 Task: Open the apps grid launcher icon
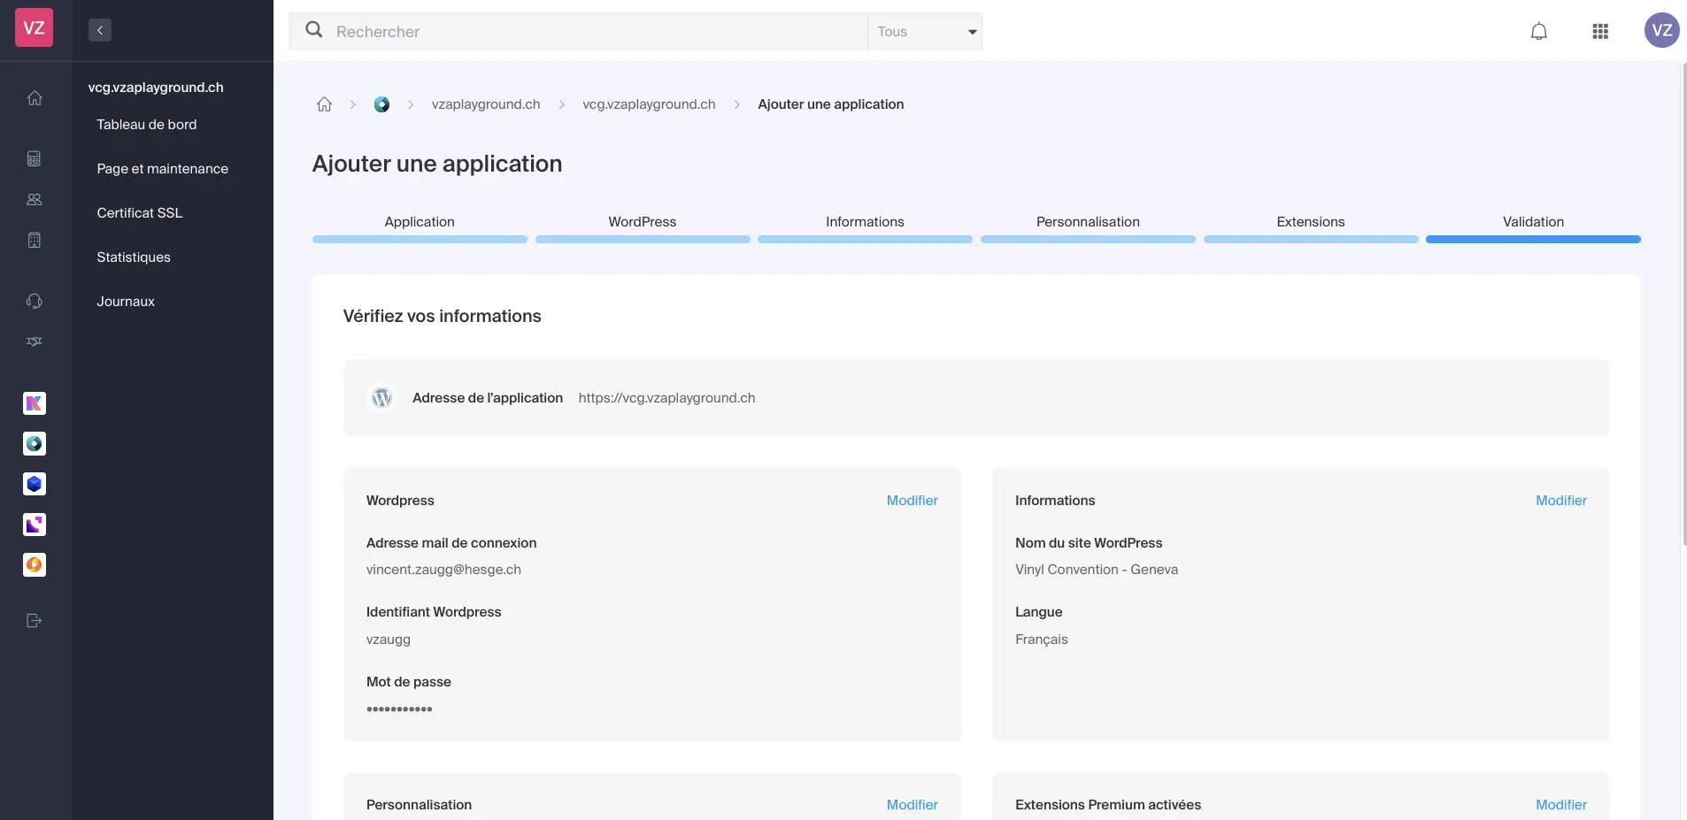(x=1599, y=32)
